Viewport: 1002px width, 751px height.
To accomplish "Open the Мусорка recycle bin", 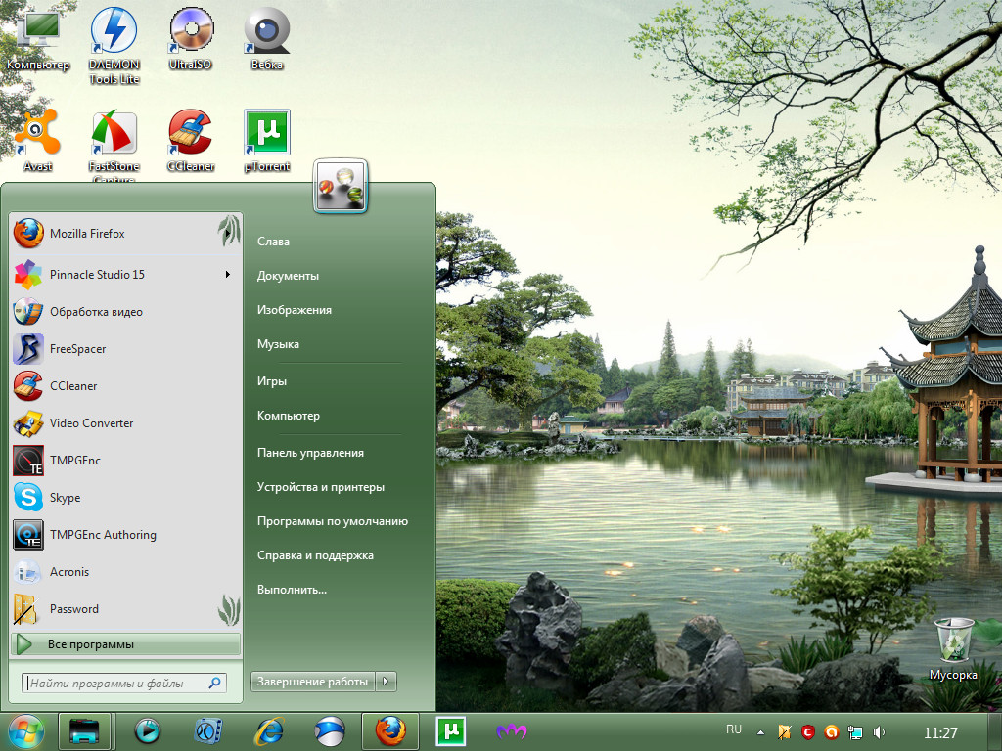I will point(953,641).
